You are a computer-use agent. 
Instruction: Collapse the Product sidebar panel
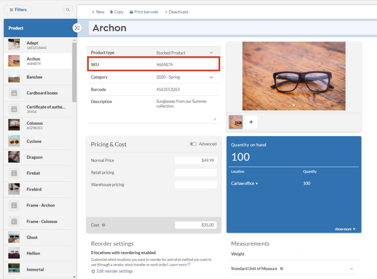(77, 28)
